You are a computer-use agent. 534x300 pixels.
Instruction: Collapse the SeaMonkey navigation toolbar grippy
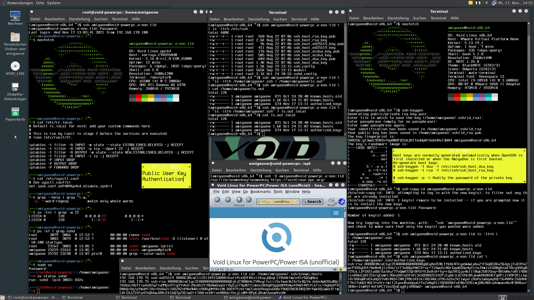tap(211, 202)
